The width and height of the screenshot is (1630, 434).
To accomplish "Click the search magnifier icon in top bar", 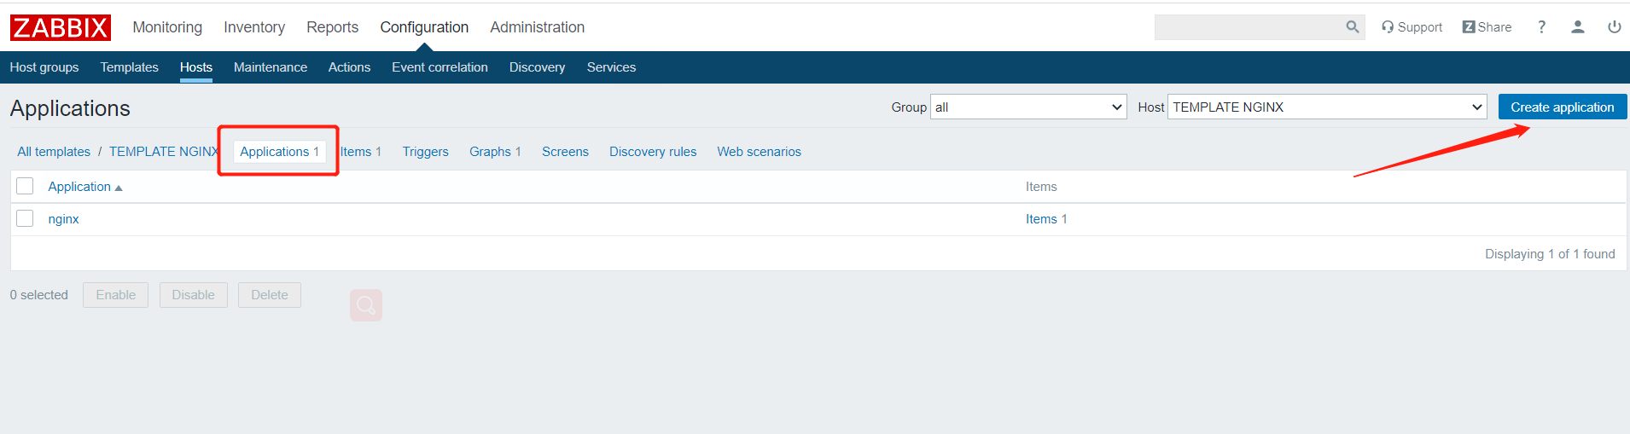I will (1353, 27).
